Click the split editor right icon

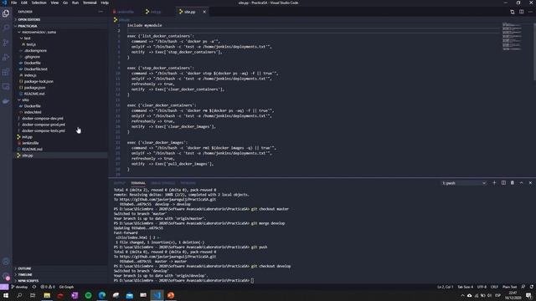click(521, 12)
